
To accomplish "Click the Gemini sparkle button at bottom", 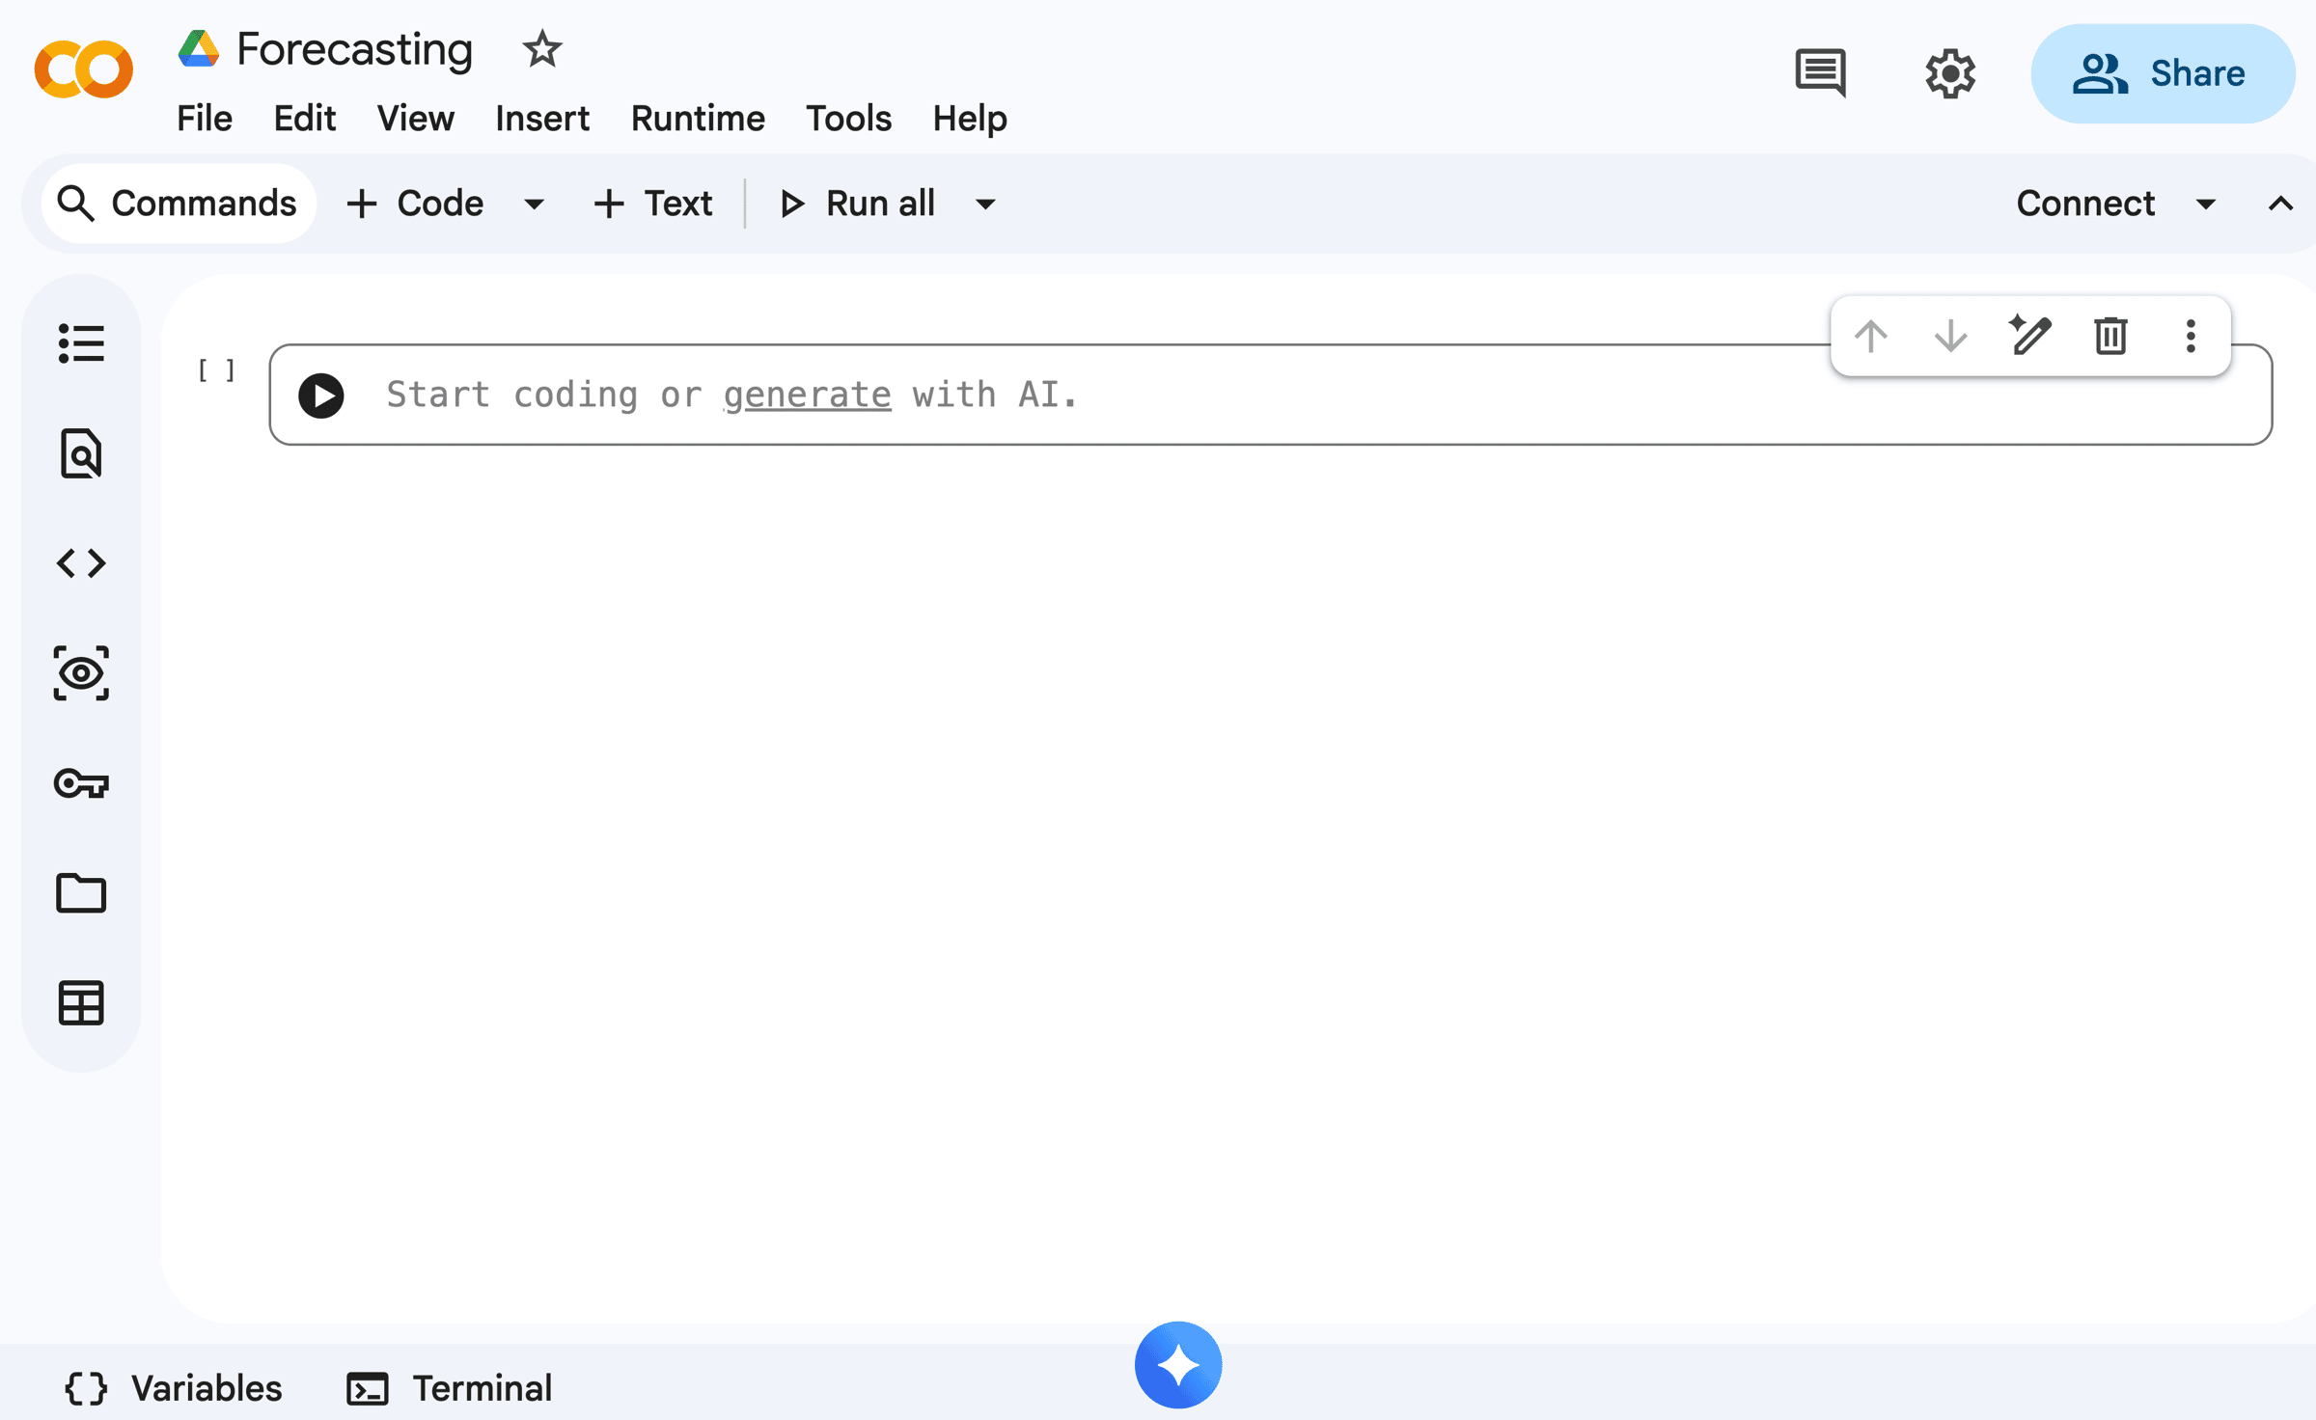I will [x=1177, y=1364].
